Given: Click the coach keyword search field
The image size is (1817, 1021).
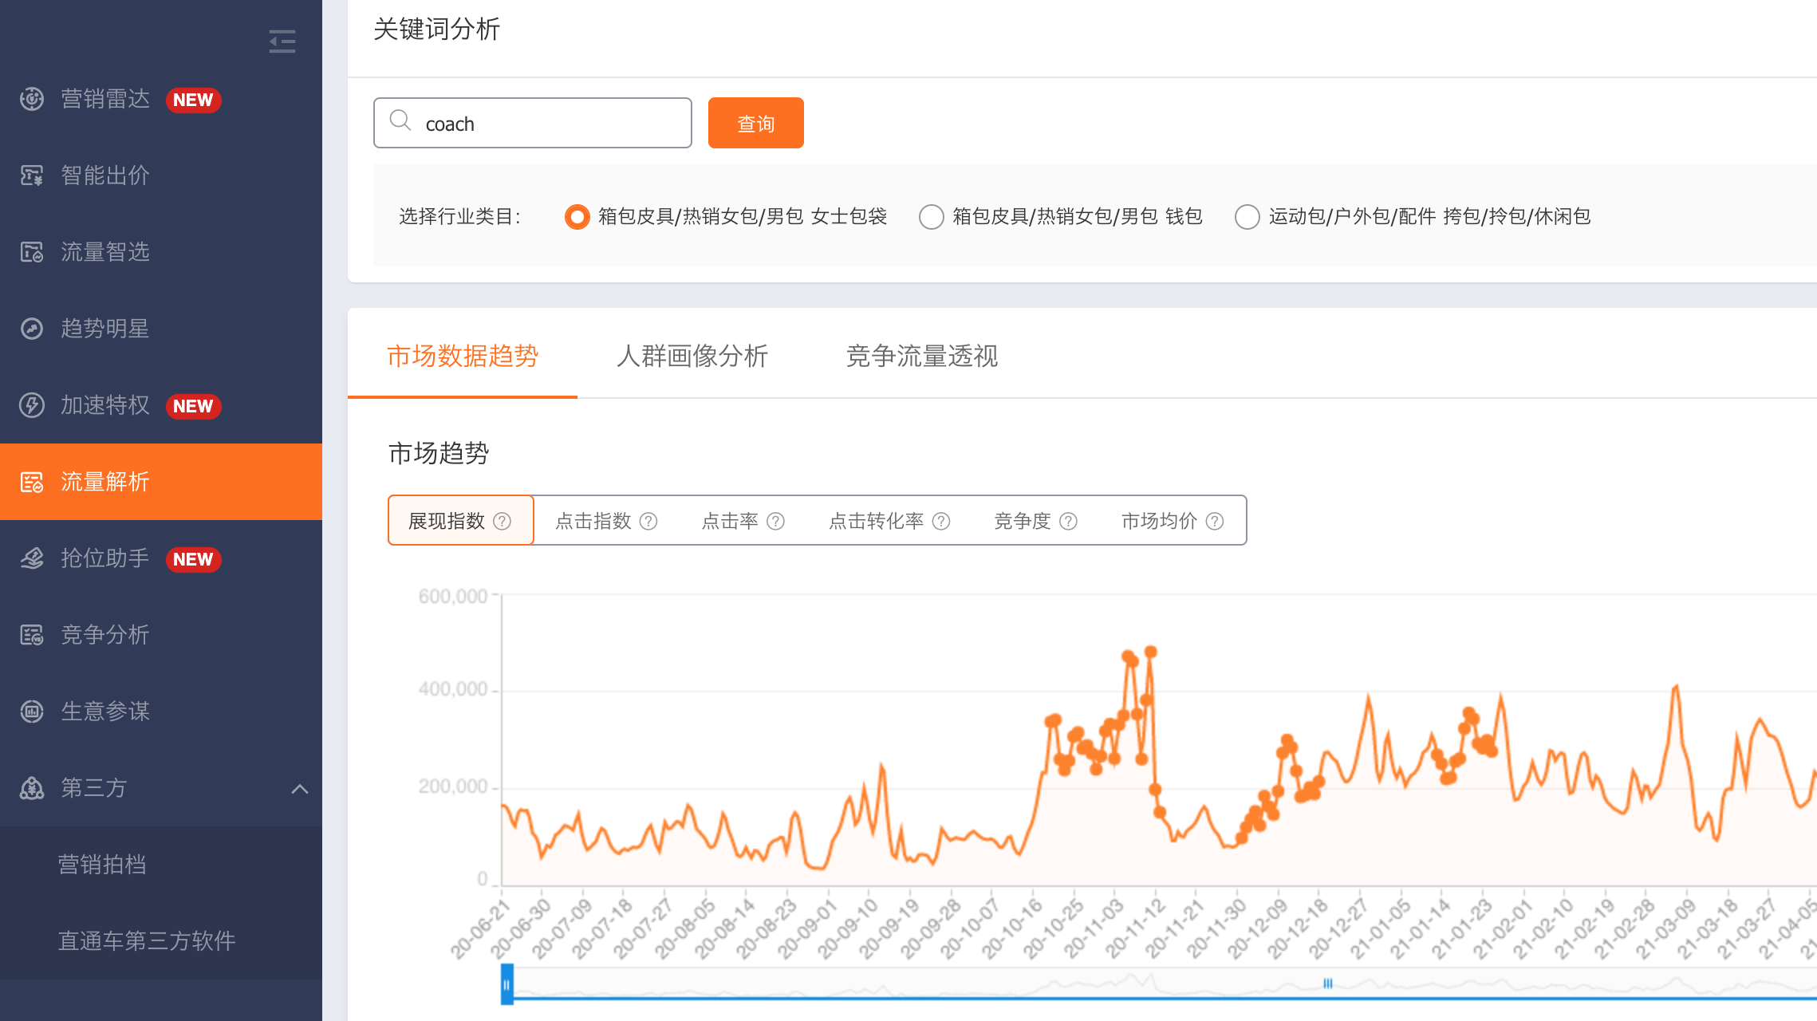Looking at the screenshot, I should (532, 123).
